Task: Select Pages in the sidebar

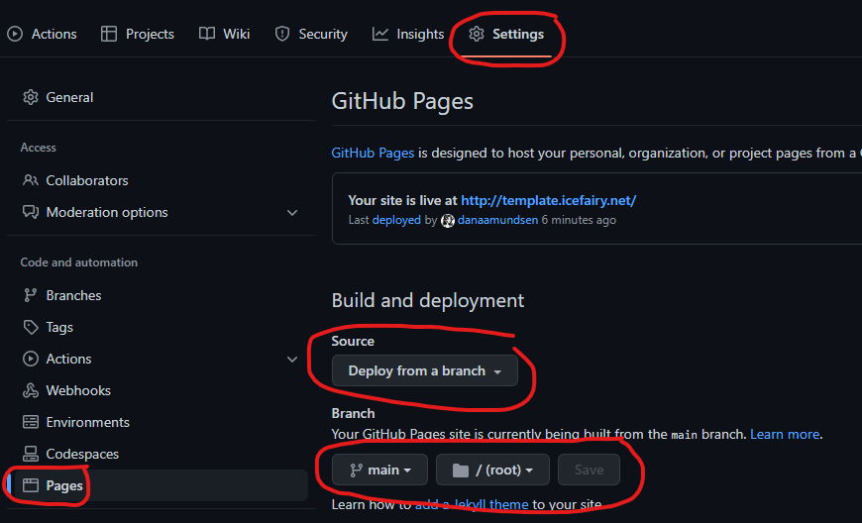Action: point(160,485)
